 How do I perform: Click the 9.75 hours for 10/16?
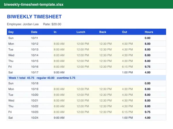click(148, 67)
